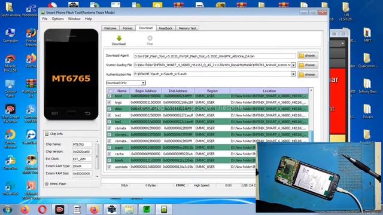The height and width of the screenshot is (215, 383).
Task: Open the Gaytri mobile folder on desktop
Action: 10,10
